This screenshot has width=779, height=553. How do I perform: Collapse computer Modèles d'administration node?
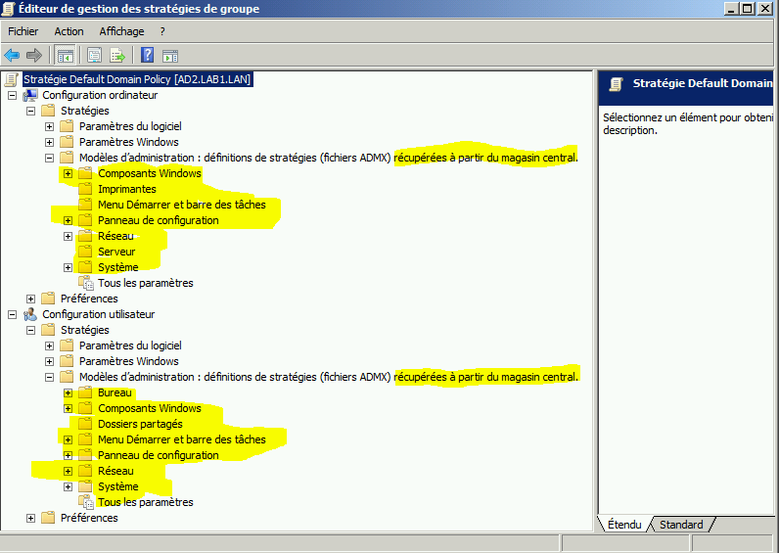49,158
